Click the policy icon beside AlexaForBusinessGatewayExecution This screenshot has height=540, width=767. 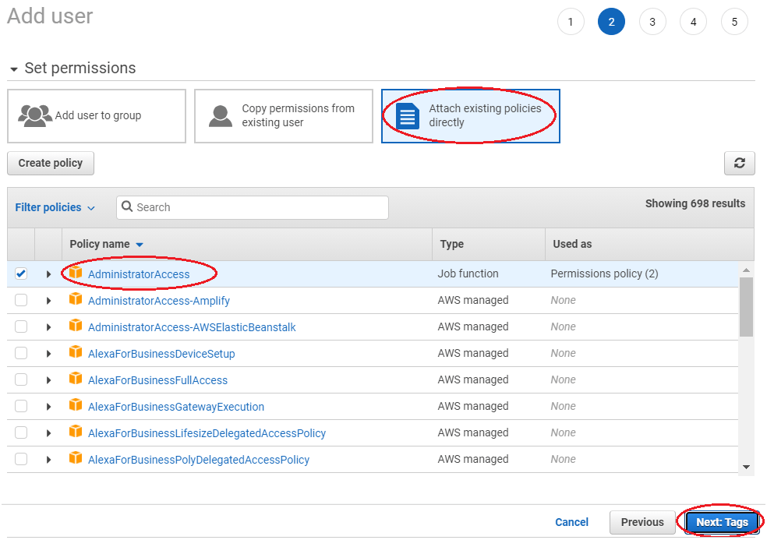pos(76,404)
